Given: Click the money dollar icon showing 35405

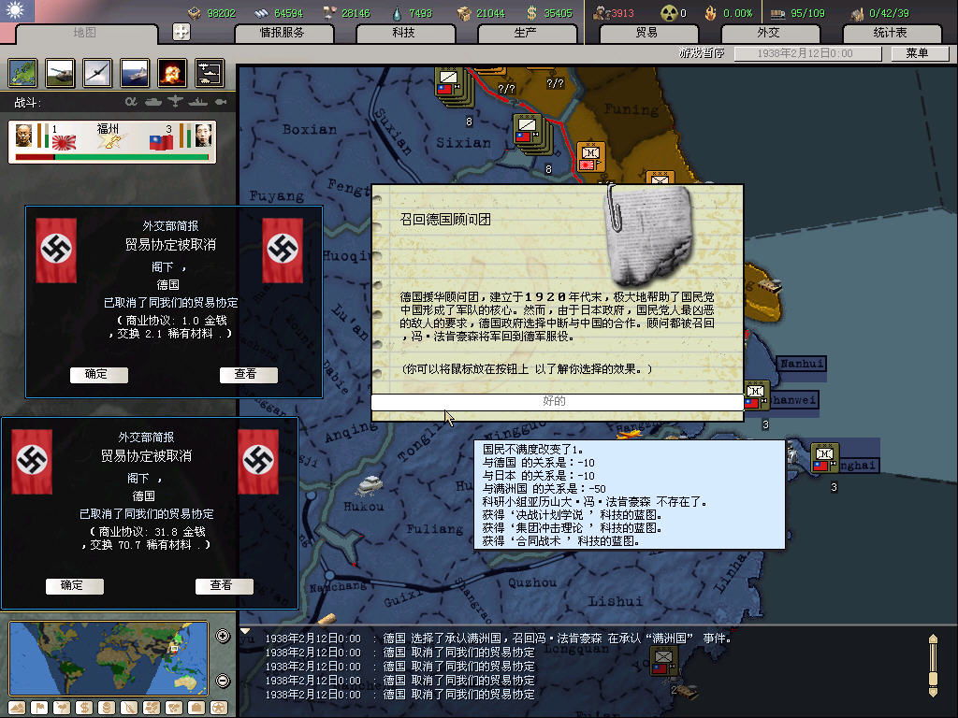Looking at the screenshot, I should click(532, 13).
